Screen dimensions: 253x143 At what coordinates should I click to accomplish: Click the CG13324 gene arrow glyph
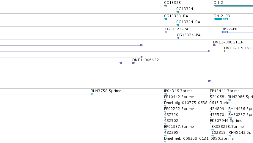point(178,12)
